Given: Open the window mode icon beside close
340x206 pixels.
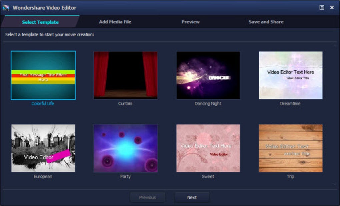Looking at the screenshot, I should click(x=322, y=7).
